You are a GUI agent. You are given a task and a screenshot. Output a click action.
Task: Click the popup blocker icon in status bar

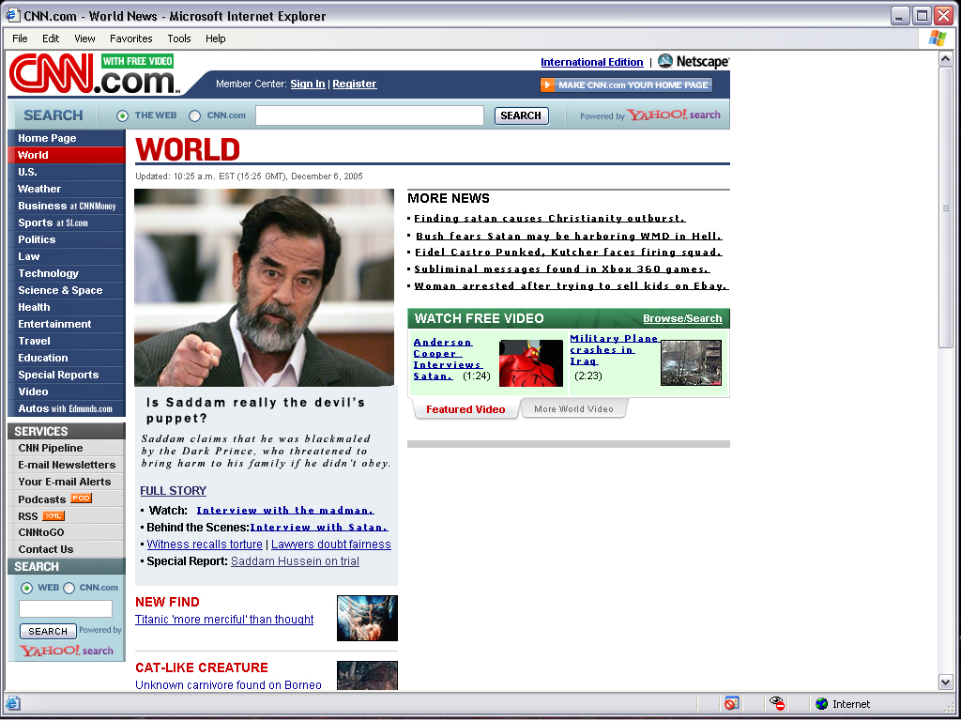(x=731, y=703)
